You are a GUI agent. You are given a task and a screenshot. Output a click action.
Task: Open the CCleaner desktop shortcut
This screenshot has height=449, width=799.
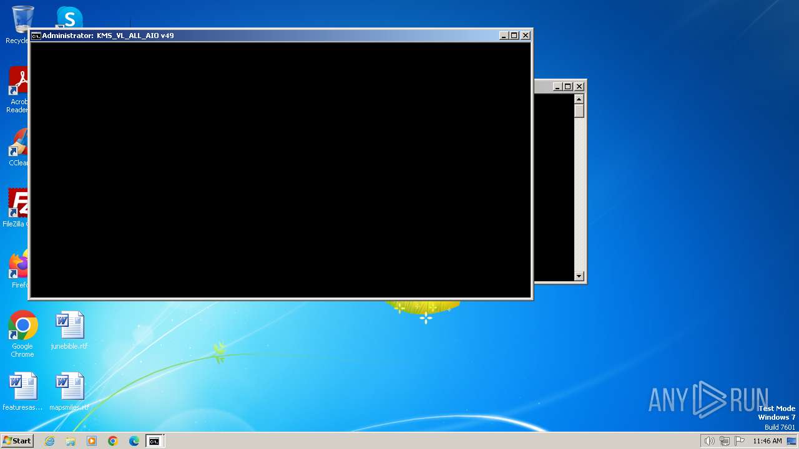coord(19,148)
